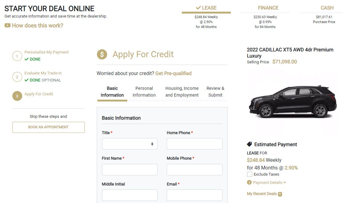Select step 1 circle Personalize My Payment

pos(17,56)
